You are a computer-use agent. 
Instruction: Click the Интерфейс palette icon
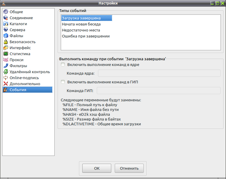(x=6, y=48)
